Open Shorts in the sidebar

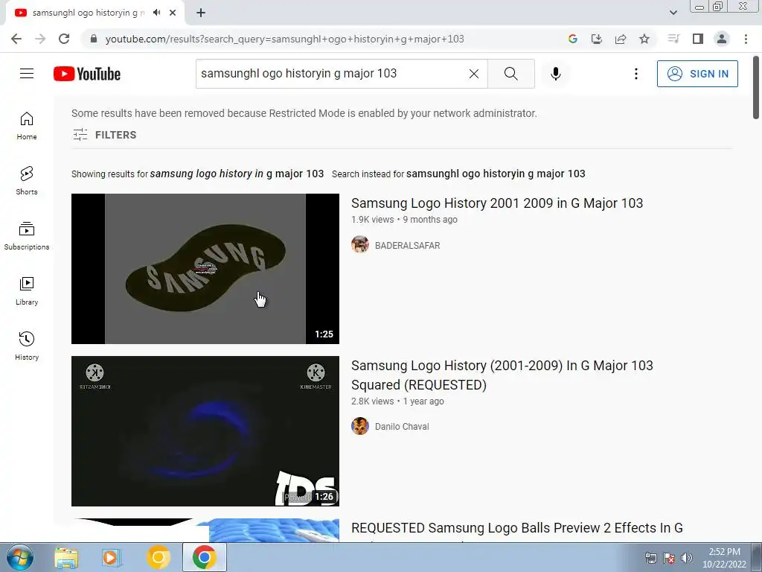(x=27, y=181)
